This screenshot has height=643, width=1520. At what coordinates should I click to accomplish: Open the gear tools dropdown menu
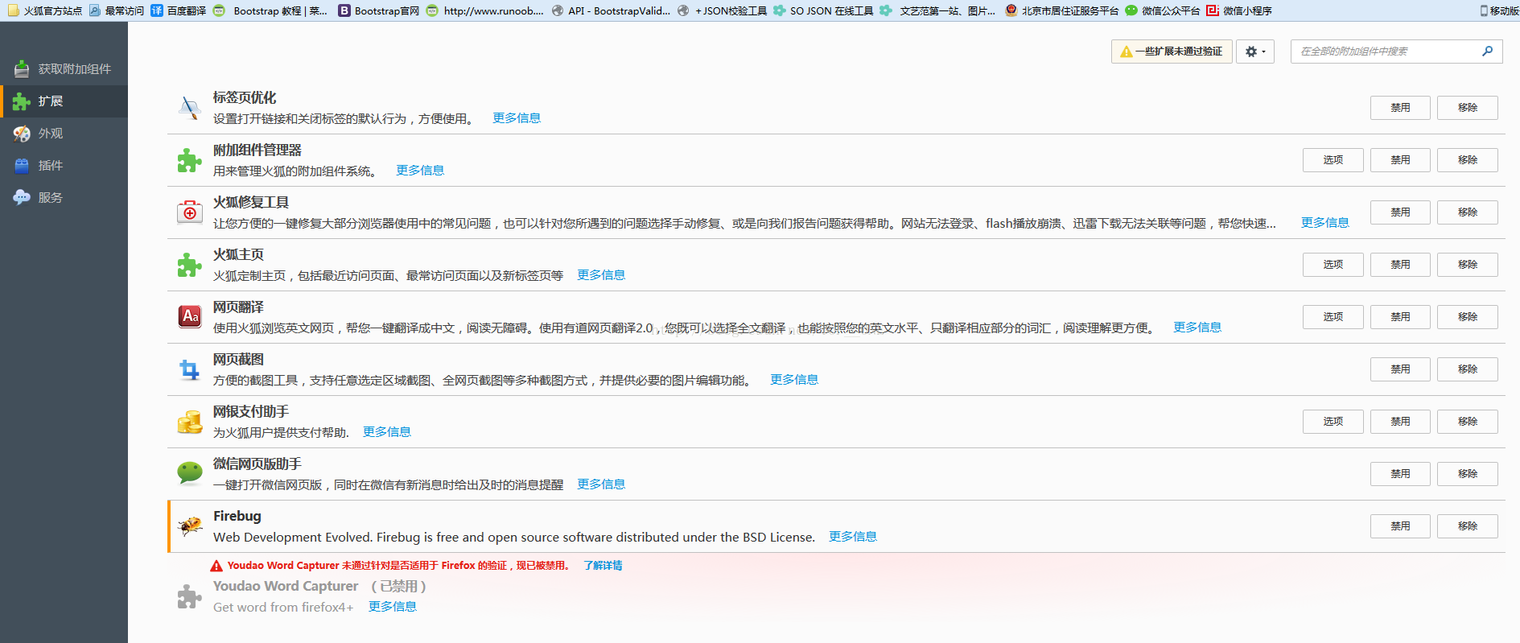coord(1255,52)
